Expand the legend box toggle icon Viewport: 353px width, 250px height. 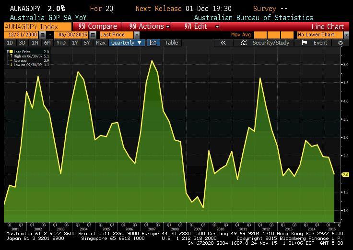pyautogui.click(x=7, y=51)
